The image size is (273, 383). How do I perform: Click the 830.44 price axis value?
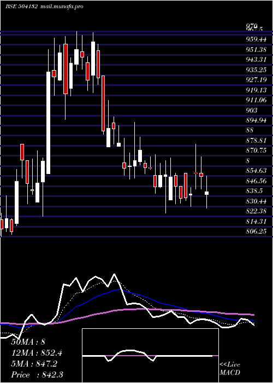pyautogui.click(x=256, y=201)
